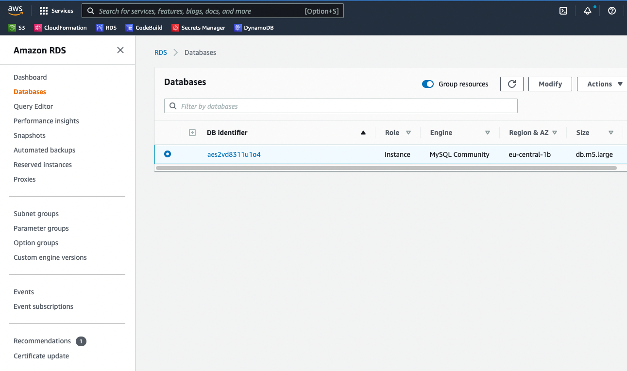Open the Services grid menu

pyautogui.click(x=56, y=11)
